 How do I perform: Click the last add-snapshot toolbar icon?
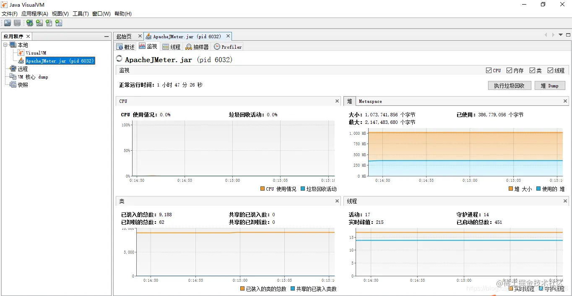tap(59, 23)
